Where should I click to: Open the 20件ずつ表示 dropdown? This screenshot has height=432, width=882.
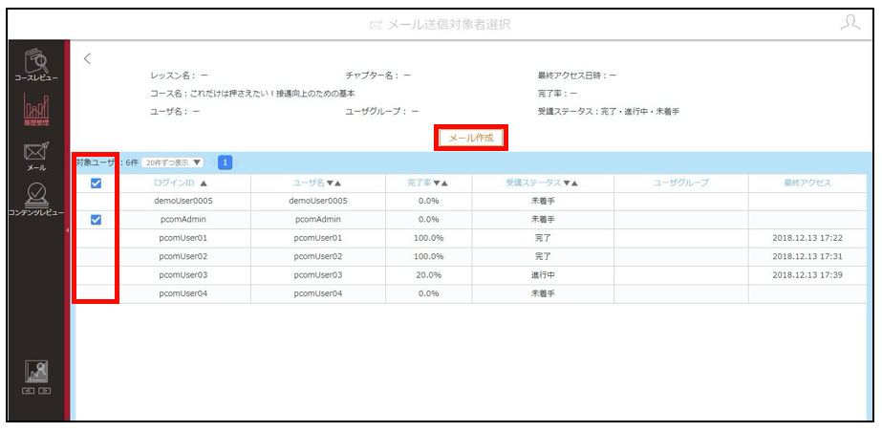[172, 162]
